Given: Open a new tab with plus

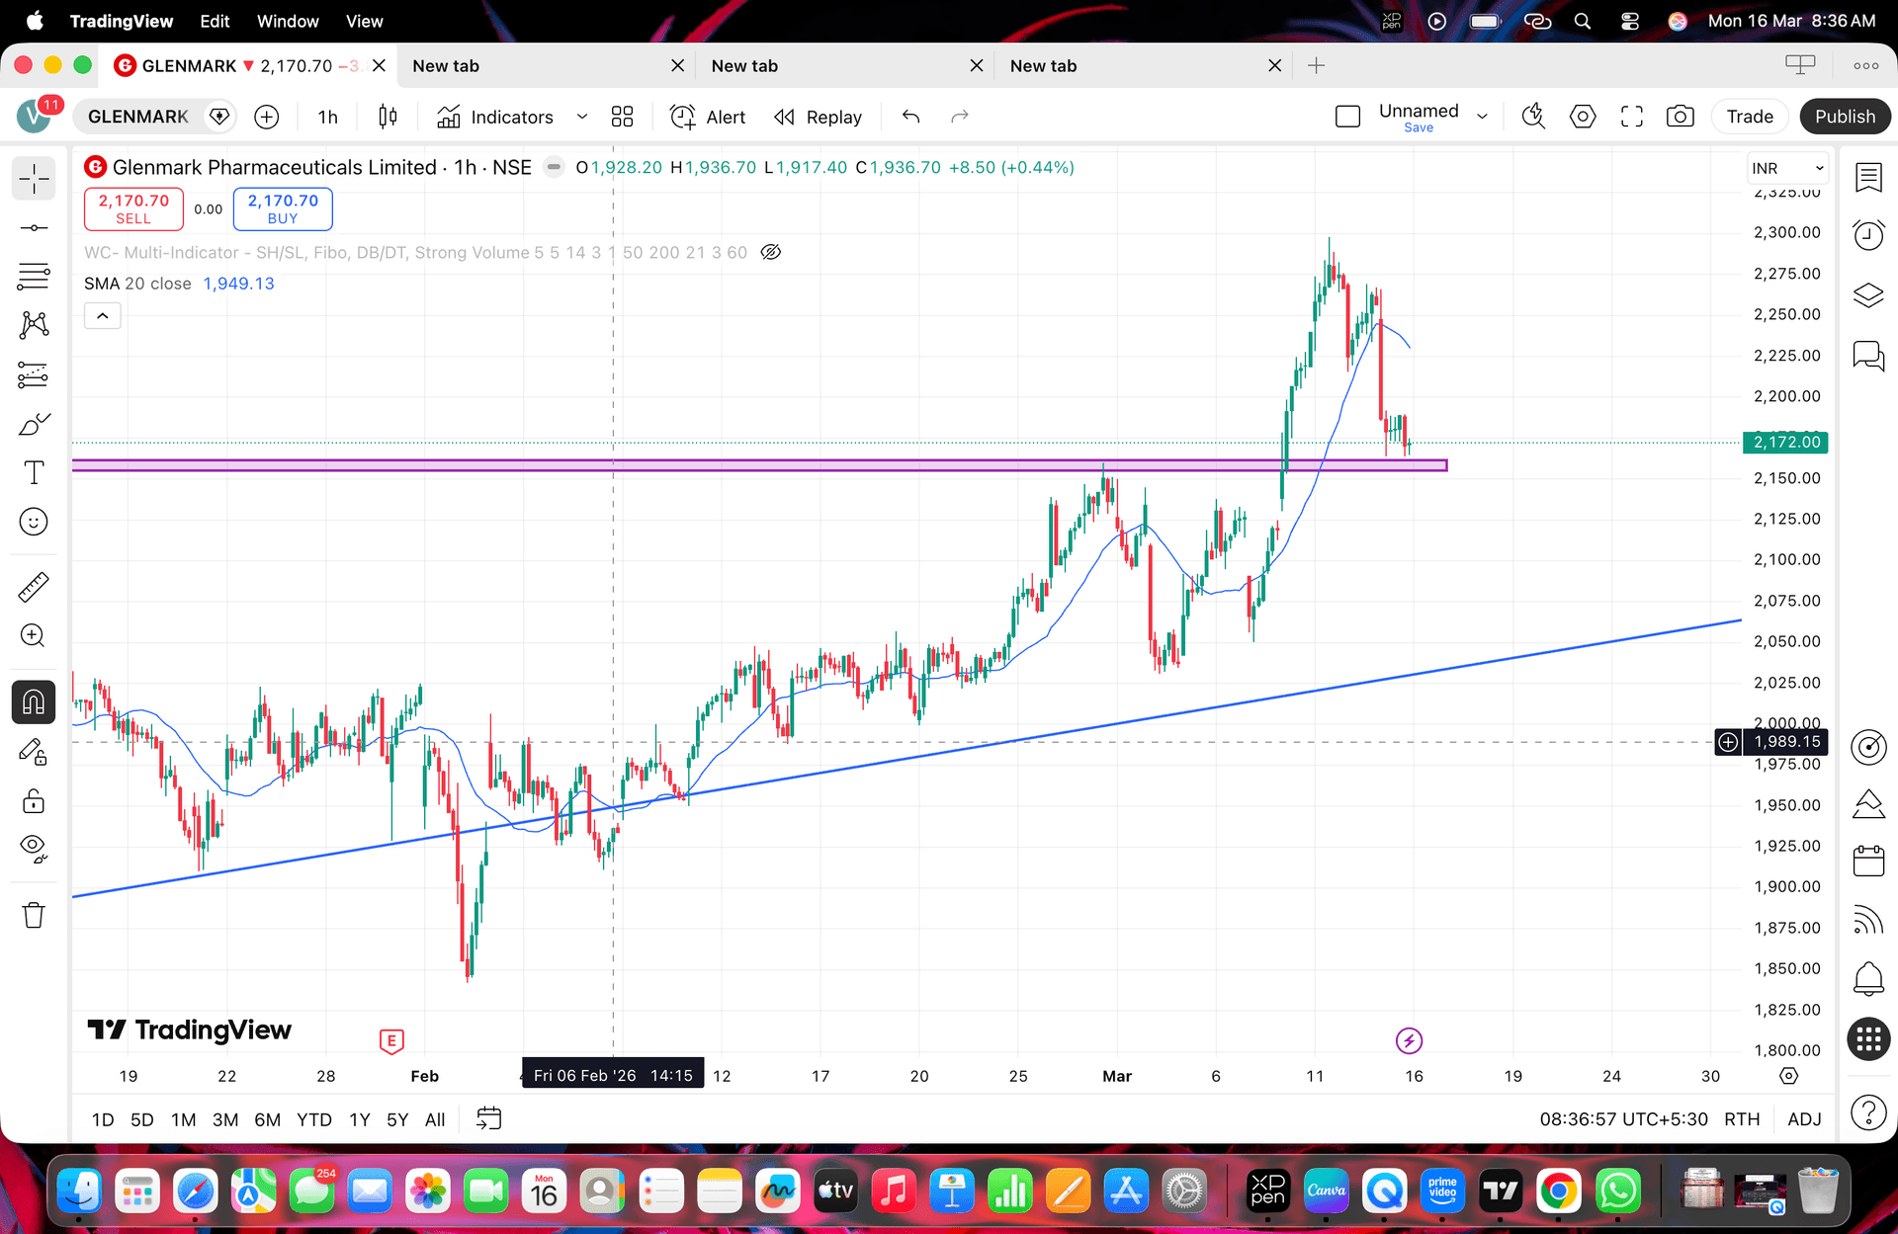Looking at the screenshot, I should [1316, 65].
